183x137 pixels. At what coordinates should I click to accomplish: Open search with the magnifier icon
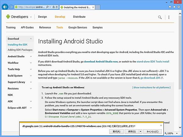[x=160, y=17]
